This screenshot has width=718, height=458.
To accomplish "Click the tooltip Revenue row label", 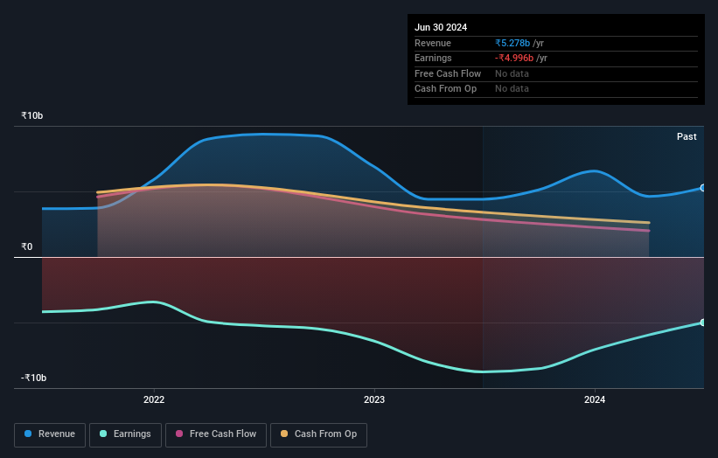I will pos(433,43).
